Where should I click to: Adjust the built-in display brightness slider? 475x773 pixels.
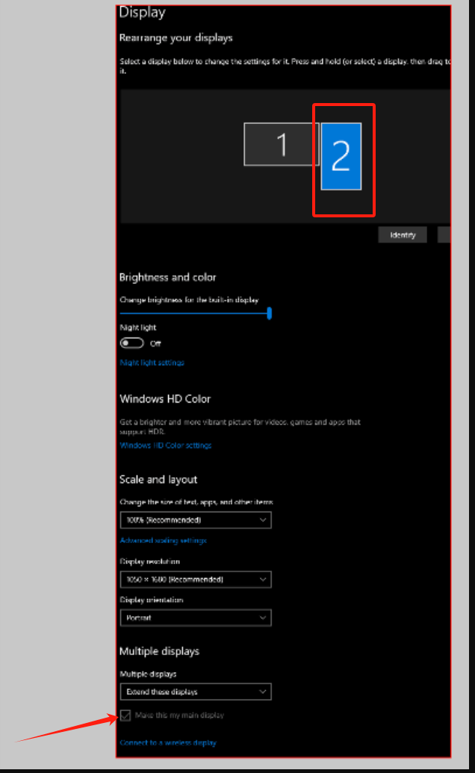pyautogui.click(x=196, y=314)
